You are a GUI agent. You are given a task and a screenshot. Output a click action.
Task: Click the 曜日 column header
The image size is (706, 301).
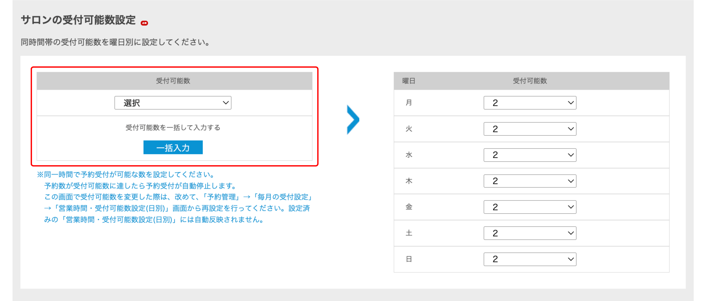click(x=409, y=81)
